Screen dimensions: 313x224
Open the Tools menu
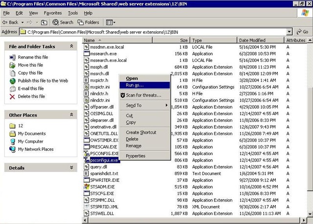(73, 13)
